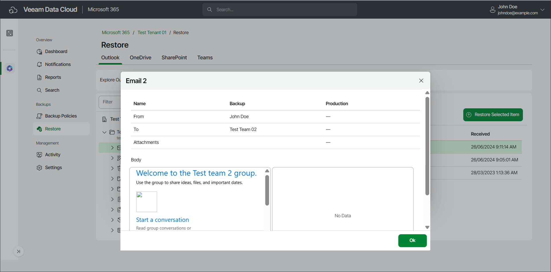Click the dialog scrollbar down arrow
551x272 pixels.
427,227
